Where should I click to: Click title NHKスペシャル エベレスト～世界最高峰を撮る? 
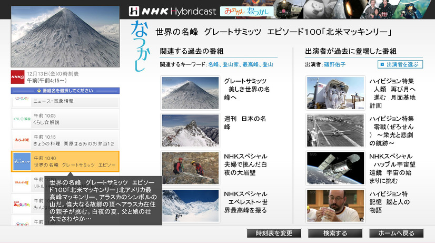246,202
